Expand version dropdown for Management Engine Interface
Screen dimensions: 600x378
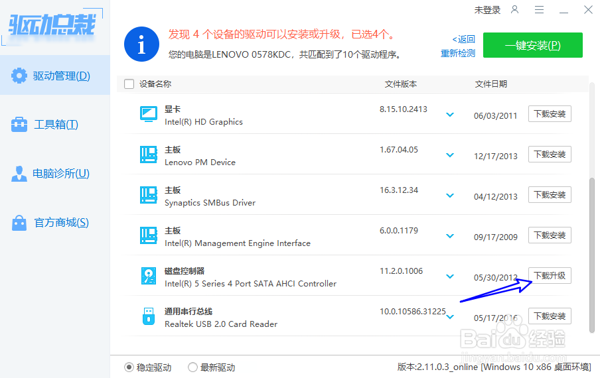click(450, 236)
